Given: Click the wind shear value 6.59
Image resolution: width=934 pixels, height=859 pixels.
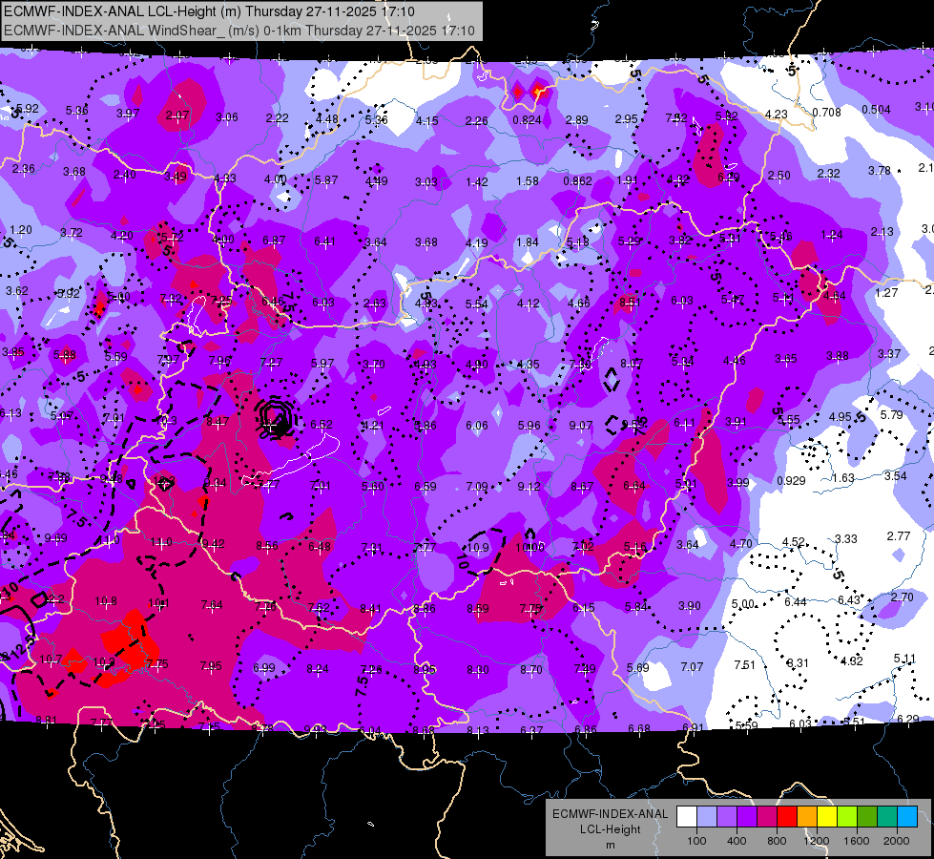Looking at the screenshot, I should click(425, 487).
